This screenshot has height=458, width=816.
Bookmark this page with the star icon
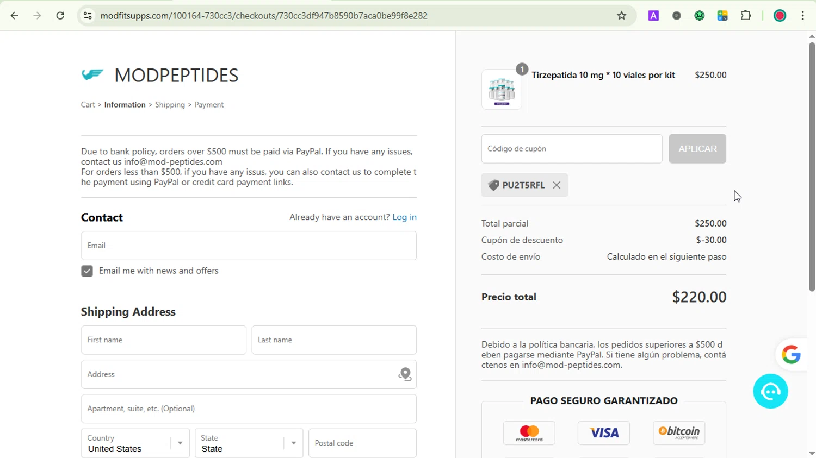622,16
